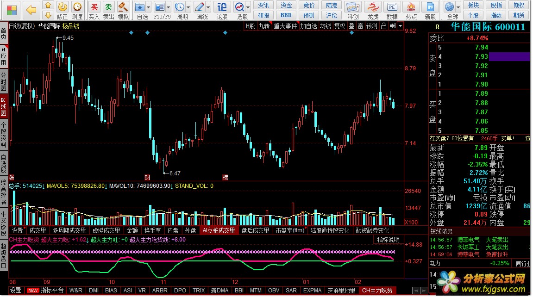Toggle 重大事件 event markers
The height and width of the screenshot is (297, 533).
(x=285, y=26)
